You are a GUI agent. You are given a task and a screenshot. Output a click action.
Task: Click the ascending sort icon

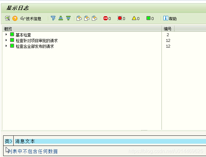(x=61, y=18)
